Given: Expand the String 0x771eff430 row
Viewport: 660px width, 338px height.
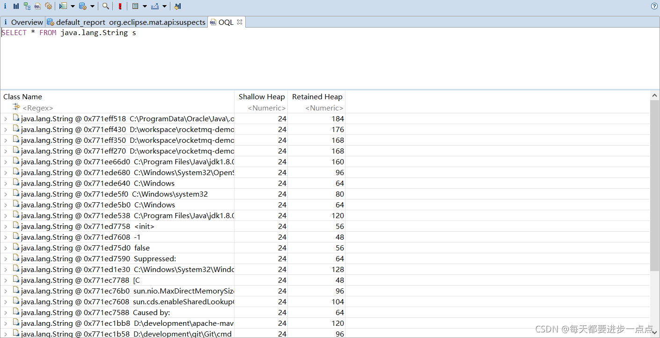Looking at the screenshot, I should (6, 130).
